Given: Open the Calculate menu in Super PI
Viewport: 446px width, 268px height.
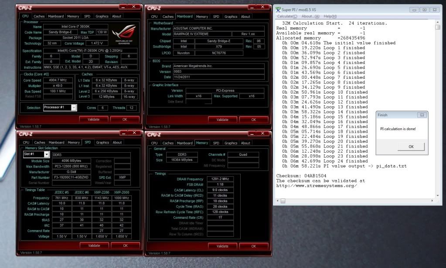Looking at the screenshot, I should 287,16.
